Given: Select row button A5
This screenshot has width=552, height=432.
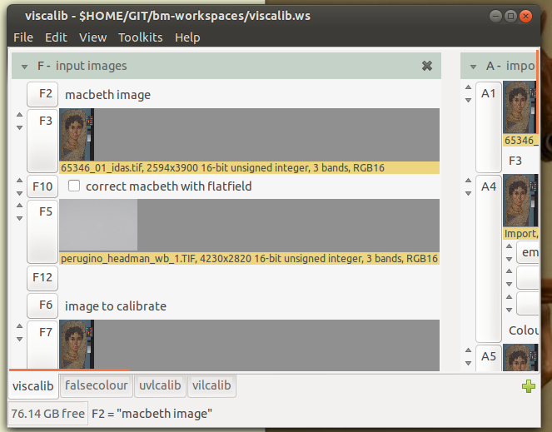Looking at the screenshot, I should [x=489, y=358].
